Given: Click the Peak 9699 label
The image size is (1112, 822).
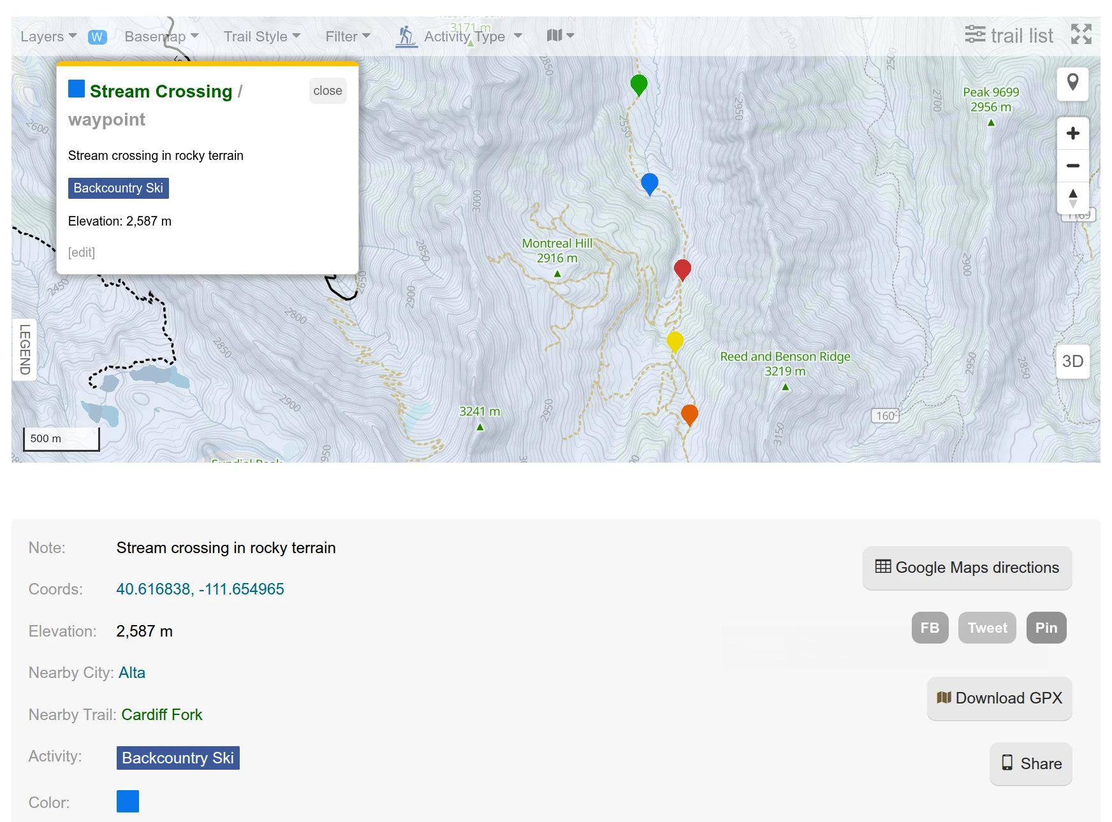Looking at the screenshot, I should [991, 99].
